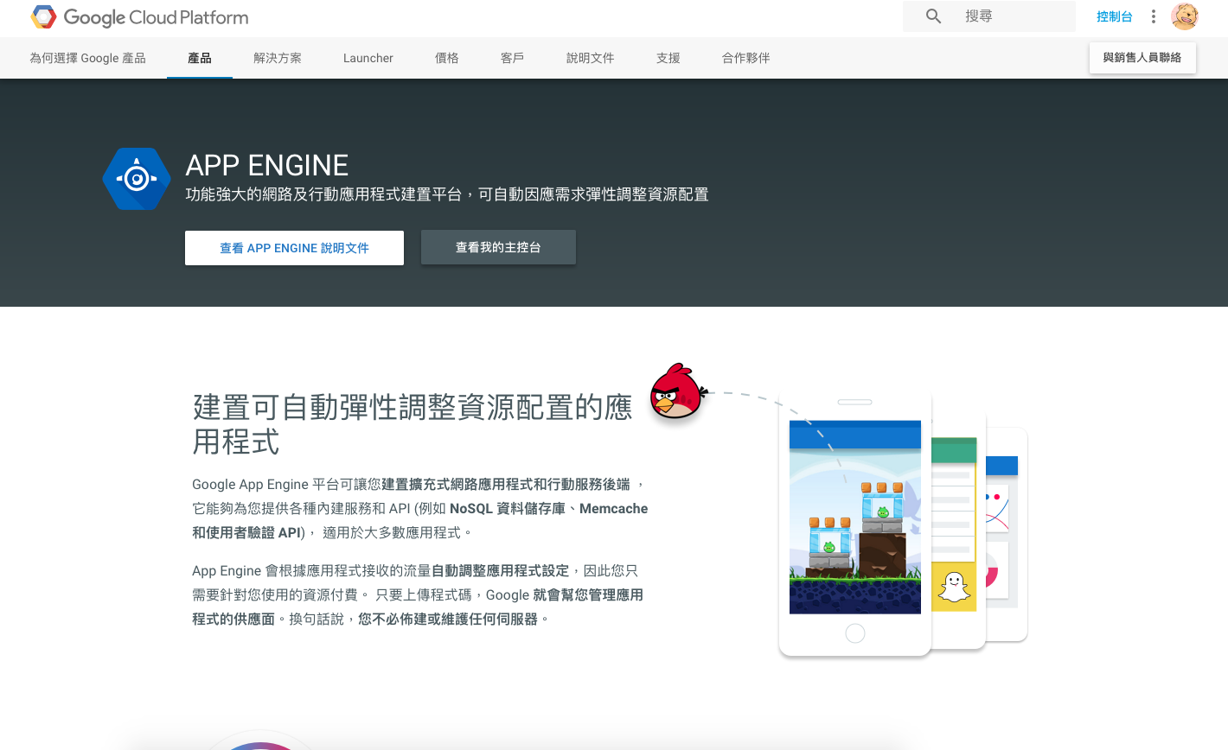The image size is (1228, 750).
Task: Click the 與銷售人員聯絡 button
Action: coord(1142,58)
